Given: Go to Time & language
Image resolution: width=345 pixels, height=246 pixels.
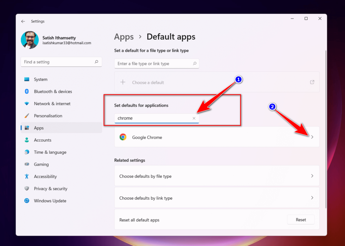Looking at the screenshot, I should click(61, 152).
